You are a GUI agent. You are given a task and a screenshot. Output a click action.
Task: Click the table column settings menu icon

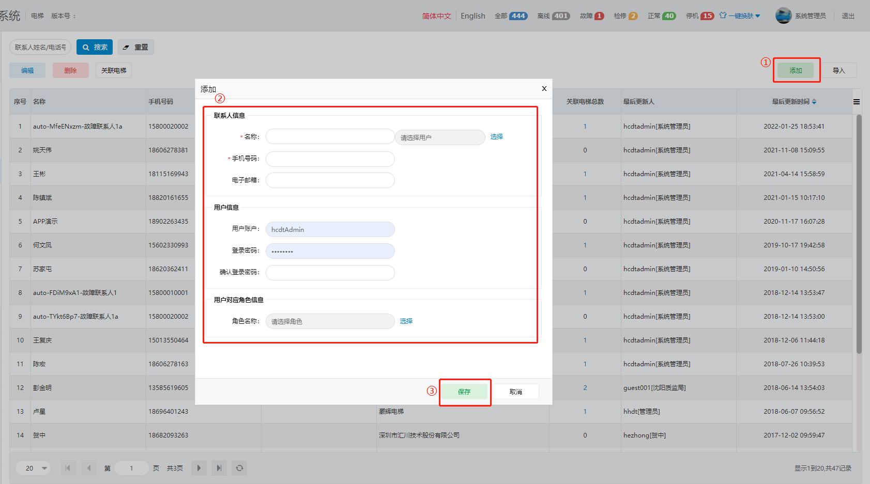click(857, 102)
